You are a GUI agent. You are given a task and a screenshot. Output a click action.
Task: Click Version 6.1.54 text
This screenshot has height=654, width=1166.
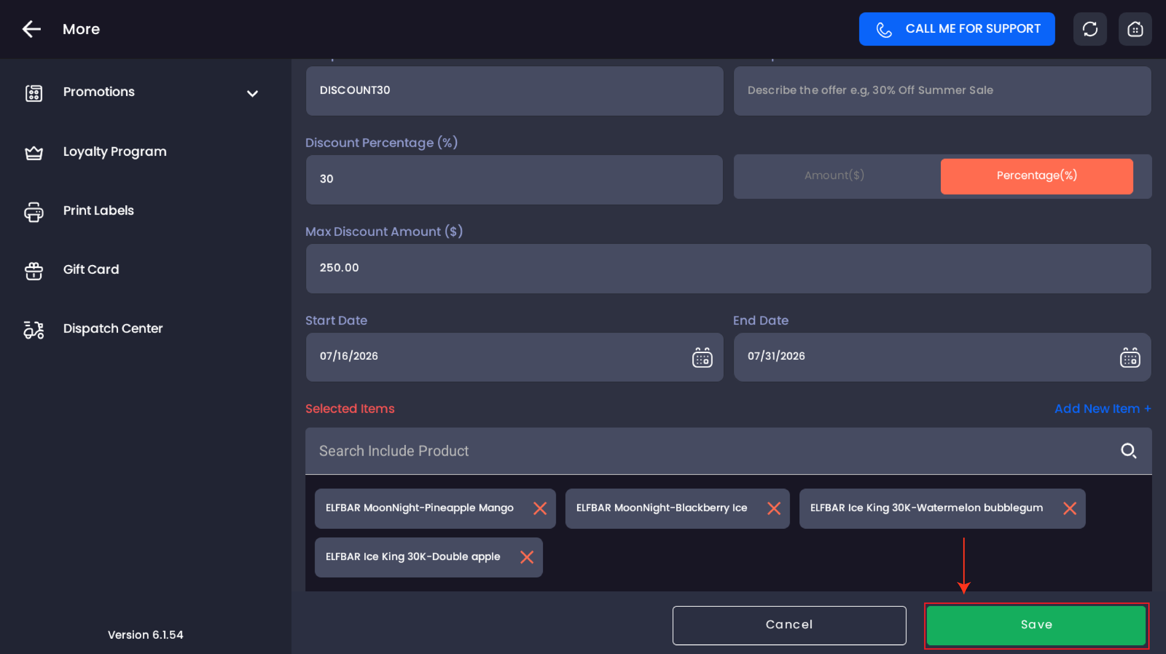pos(145,635)
